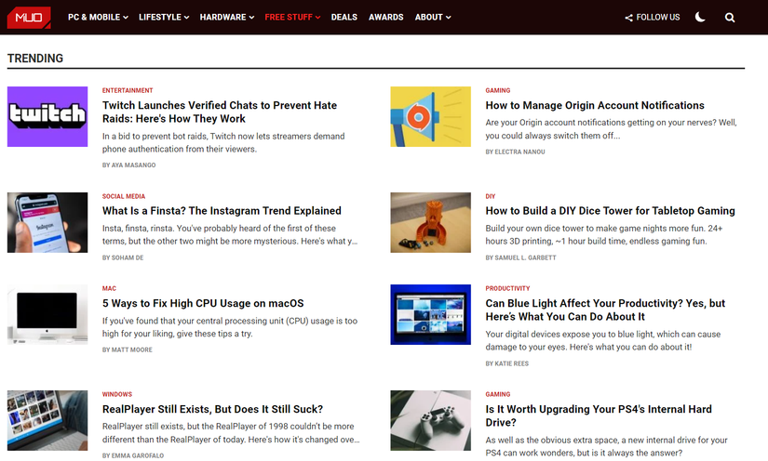
Task: Read What Is a Finsta article
Action: [222, 211]
